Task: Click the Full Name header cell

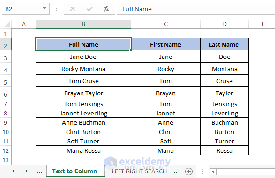Action: click(x=83, y=44)
